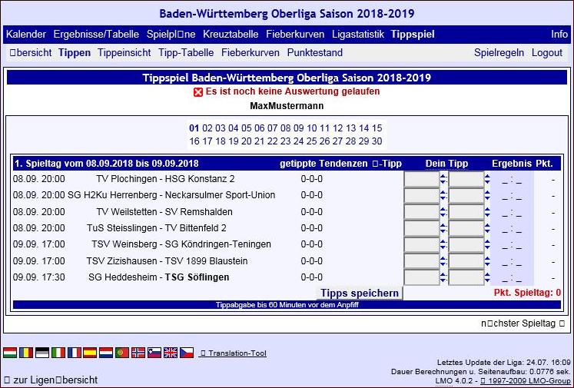Switch language using the Hungarian flag
The image size is (574, 388).
pos(10,353)
